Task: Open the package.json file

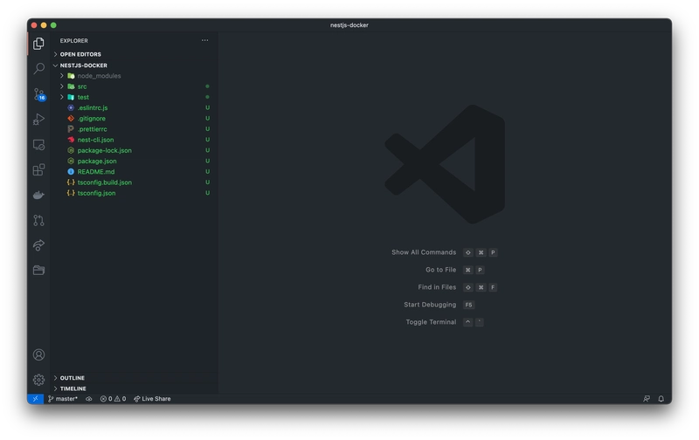Action: 134,162
